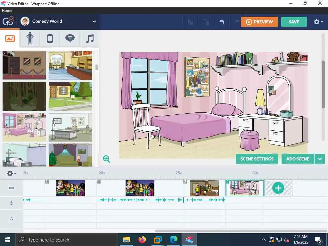
Task: Click the muted speaker volume icon
Action: pos(287,240)
